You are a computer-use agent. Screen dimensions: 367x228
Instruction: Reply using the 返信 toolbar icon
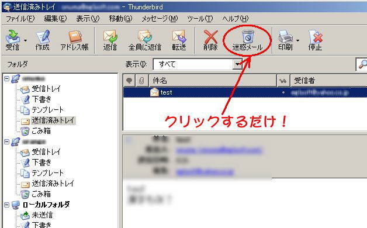110,40
